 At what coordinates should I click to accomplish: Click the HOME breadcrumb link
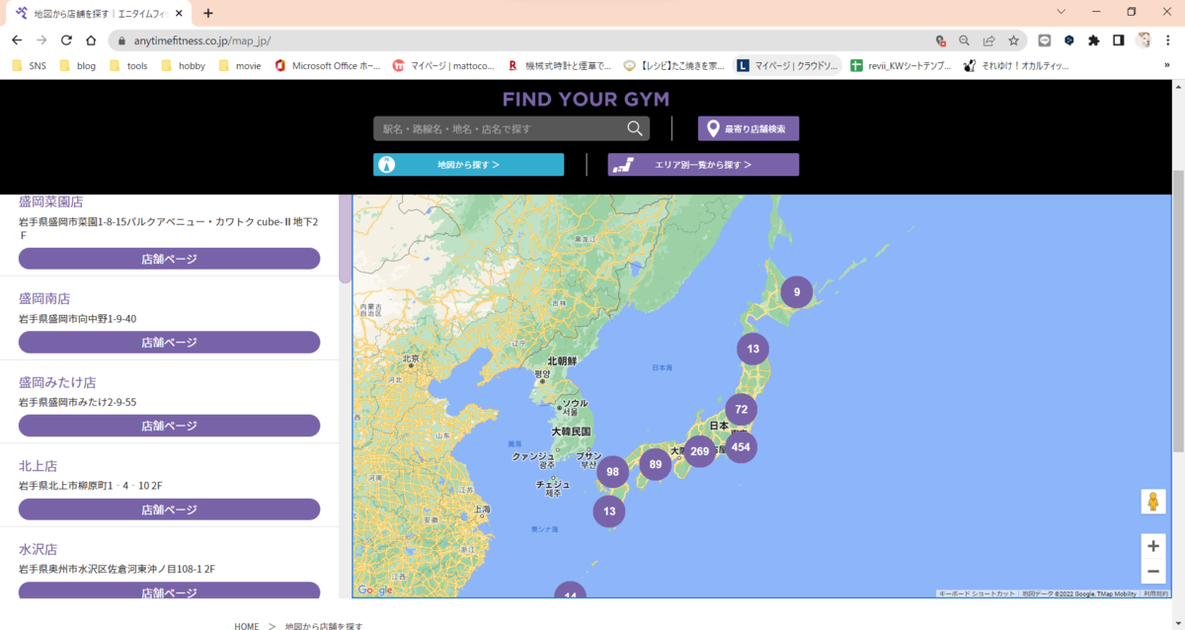(247, 625)
